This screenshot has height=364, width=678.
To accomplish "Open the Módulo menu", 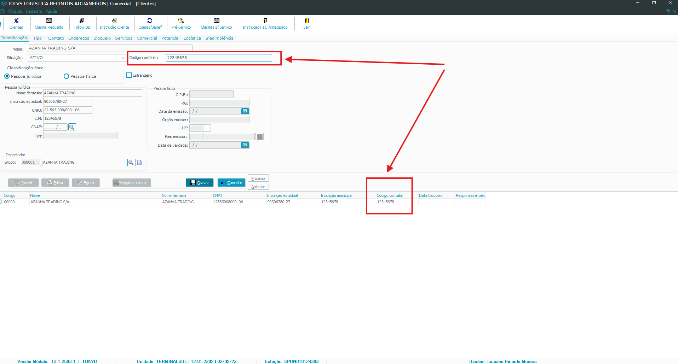I will pos(15,11).
